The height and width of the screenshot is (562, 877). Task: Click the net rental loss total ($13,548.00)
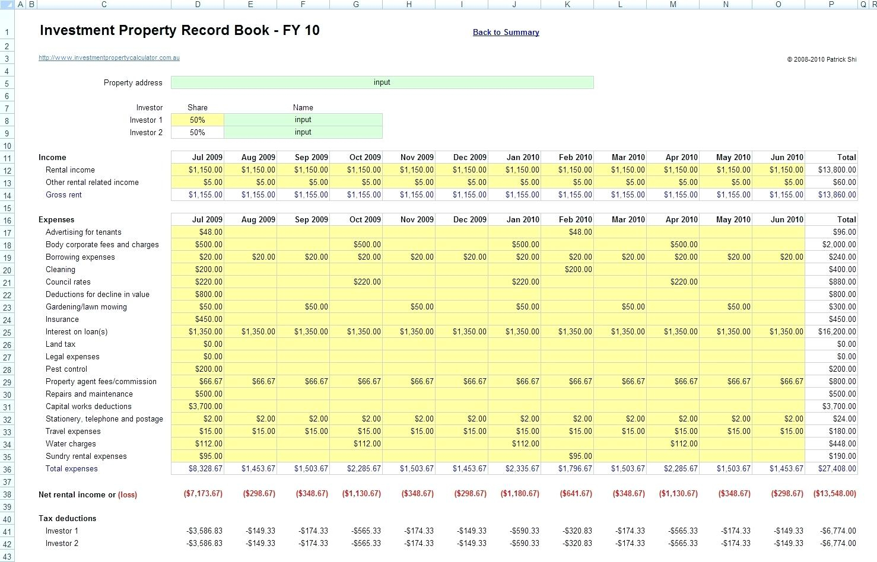pos(831,494)
